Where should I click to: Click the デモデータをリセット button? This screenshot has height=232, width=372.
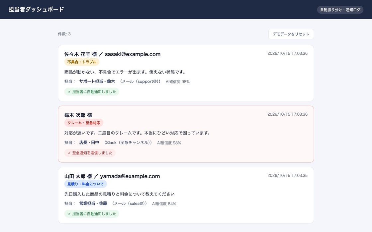click(x=291, y=34)
